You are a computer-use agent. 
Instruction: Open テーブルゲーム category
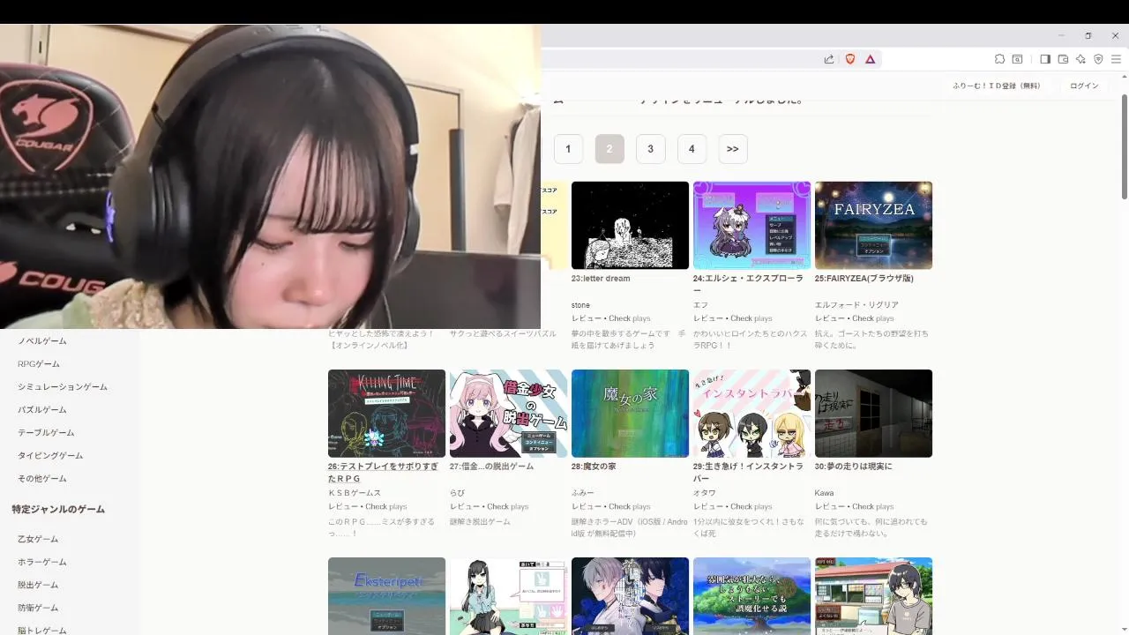pyautogui.click(x=46, y=433)
